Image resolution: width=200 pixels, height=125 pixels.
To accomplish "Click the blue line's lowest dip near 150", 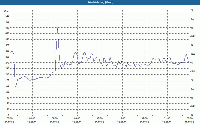I will (x=15, y=87).
